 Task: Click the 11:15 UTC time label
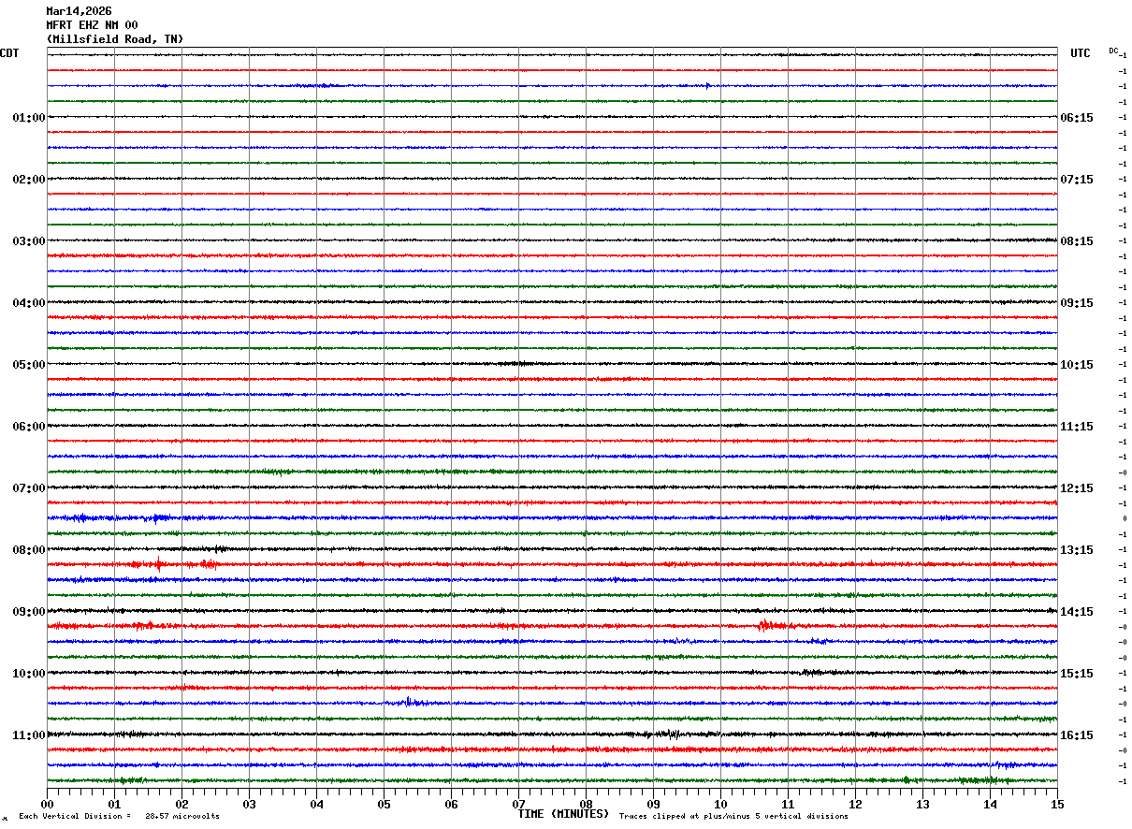click(x=1077, y=427)
